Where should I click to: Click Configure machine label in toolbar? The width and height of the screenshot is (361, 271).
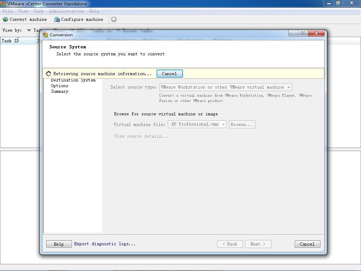tap(82, 20)
